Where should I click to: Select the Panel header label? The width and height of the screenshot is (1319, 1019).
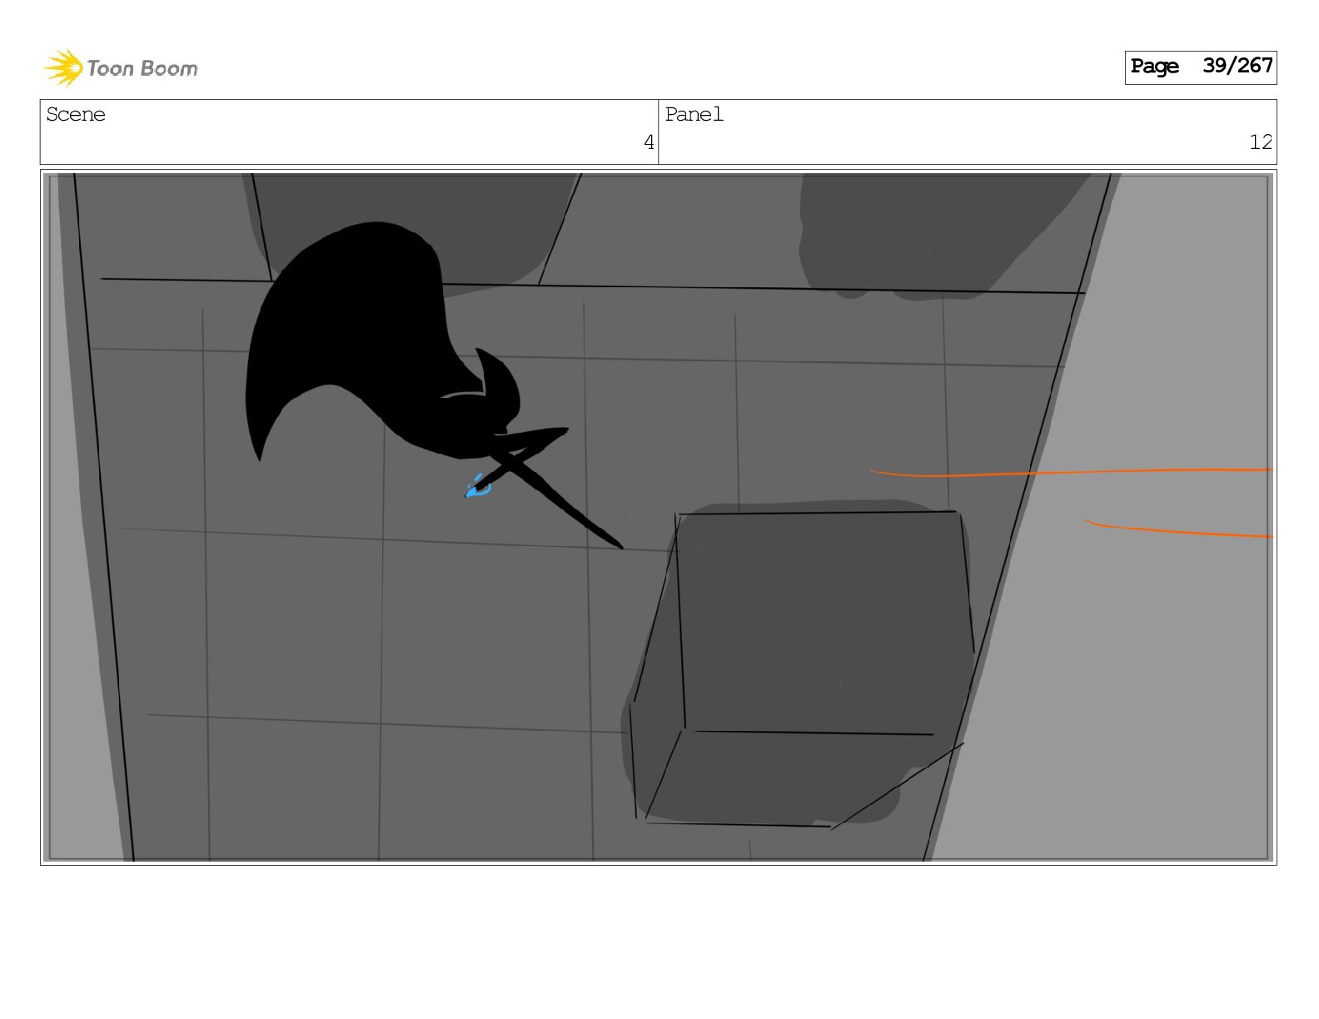694,115
